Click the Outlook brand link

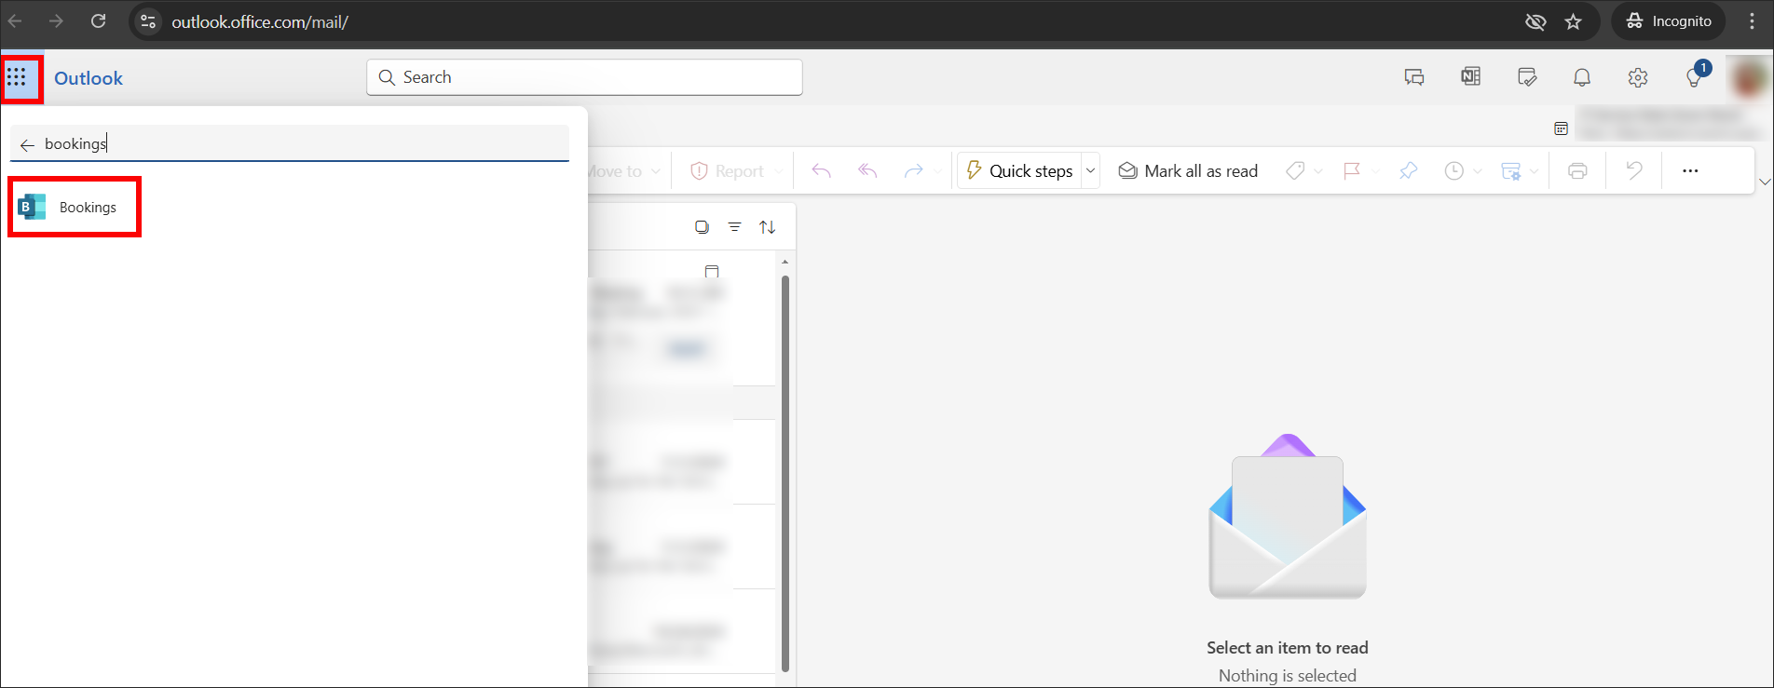(89, 78)
